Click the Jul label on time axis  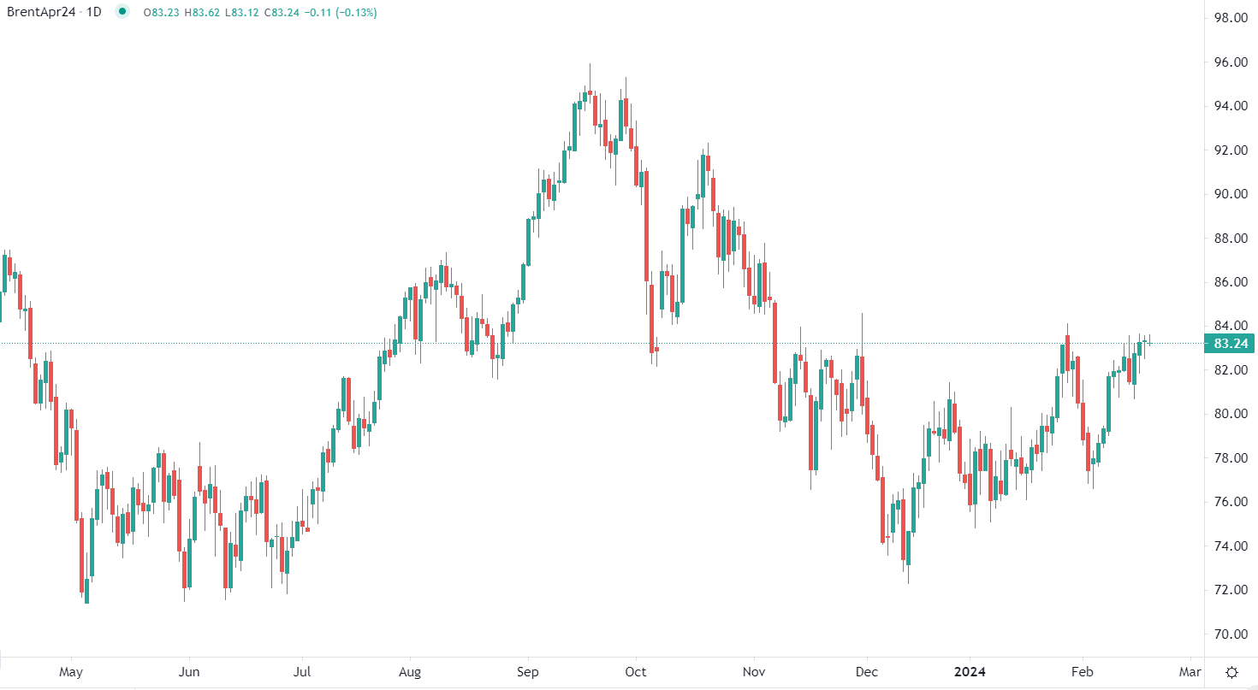click(x=301, y=672)
